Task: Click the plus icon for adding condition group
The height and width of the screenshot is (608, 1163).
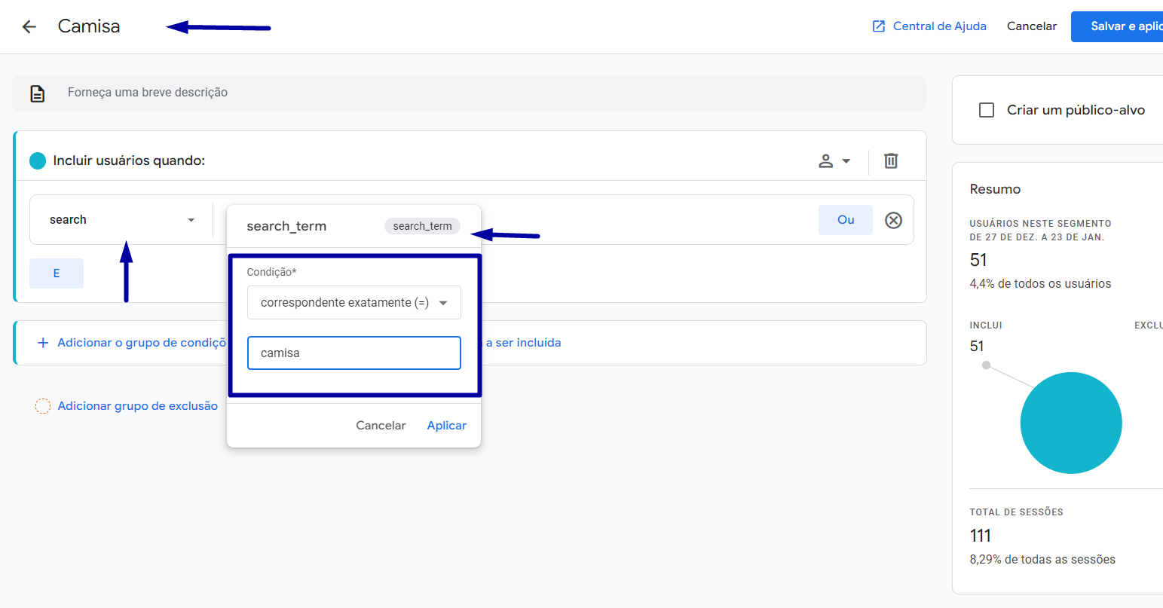Action: click(x=43, y=343)
